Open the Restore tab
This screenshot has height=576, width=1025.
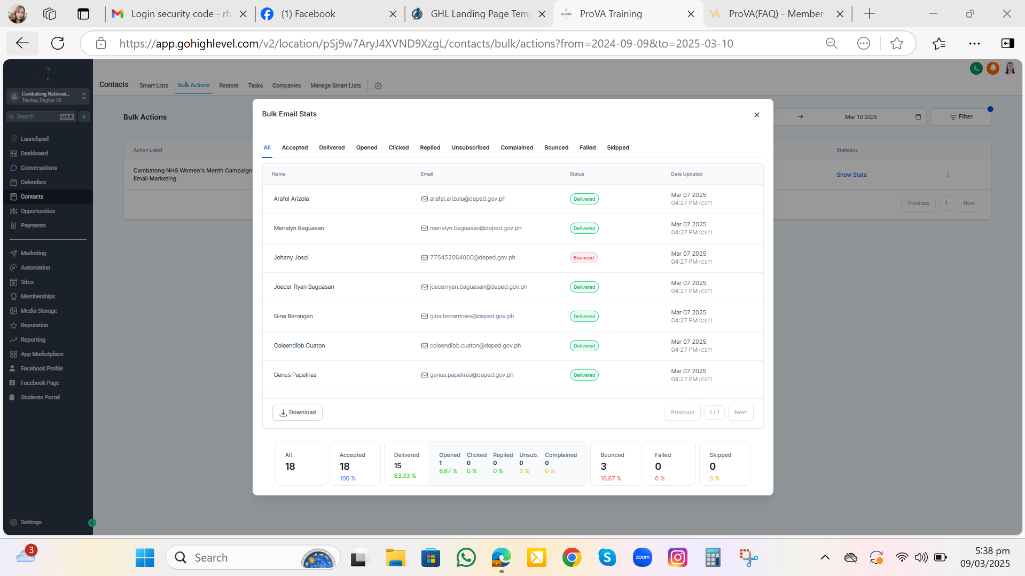[229, 85]
